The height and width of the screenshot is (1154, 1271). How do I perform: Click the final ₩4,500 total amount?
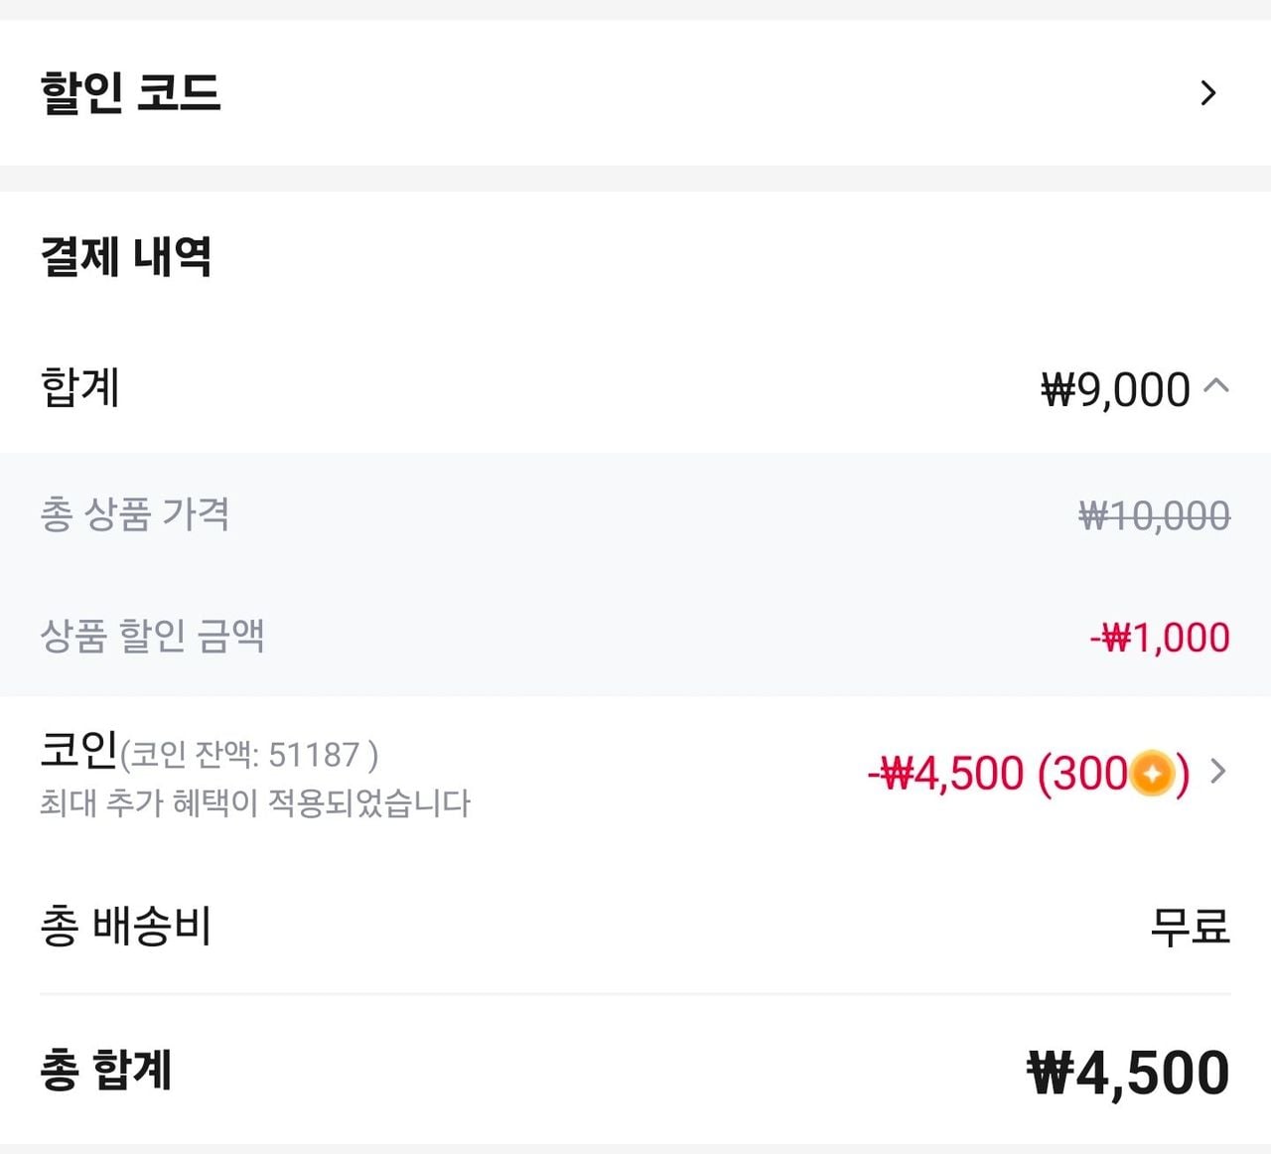pos(1128,1073)
